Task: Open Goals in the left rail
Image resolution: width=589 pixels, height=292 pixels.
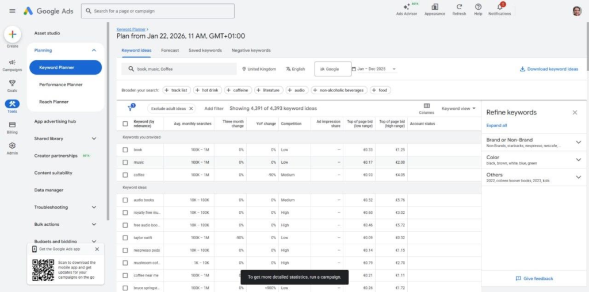Action: [13, 86]
